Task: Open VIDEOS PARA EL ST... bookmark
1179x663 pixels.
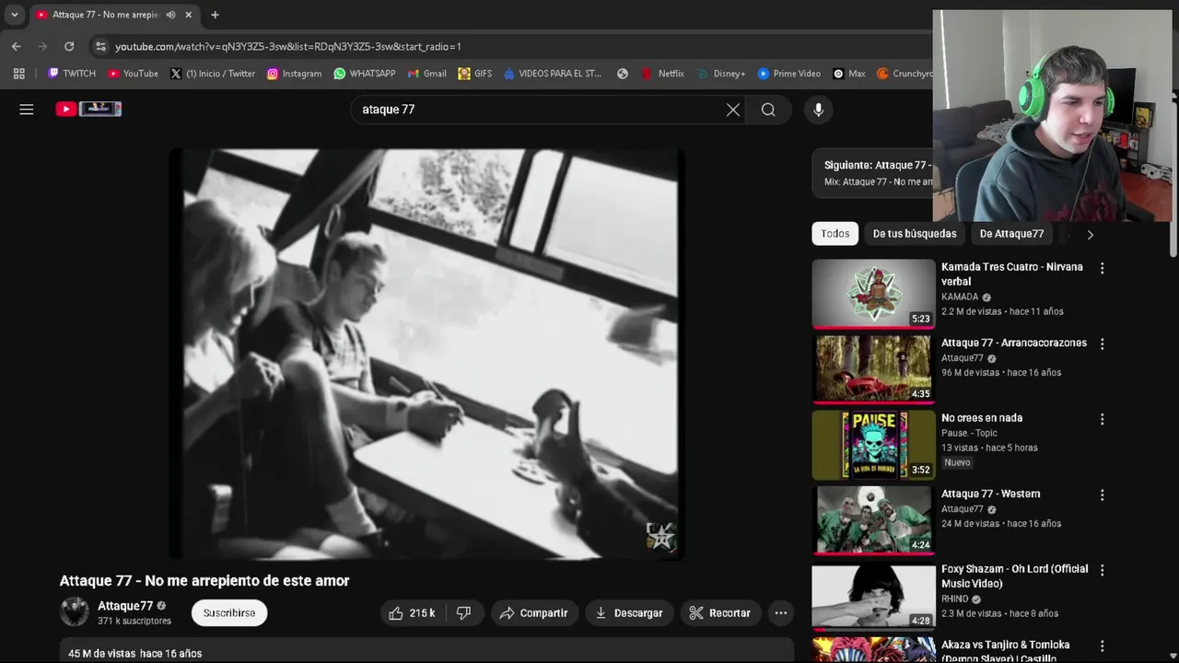Action: [x=553, y=74]
